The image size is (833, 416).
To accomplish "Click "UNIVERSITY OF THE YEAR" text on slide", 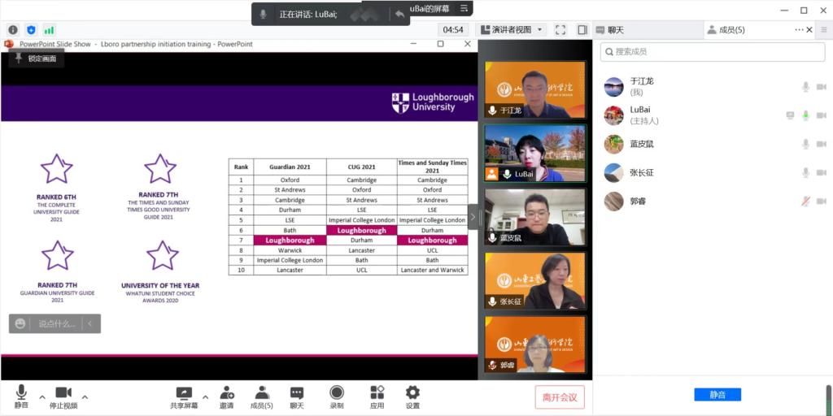I will (x=160, y=285).
